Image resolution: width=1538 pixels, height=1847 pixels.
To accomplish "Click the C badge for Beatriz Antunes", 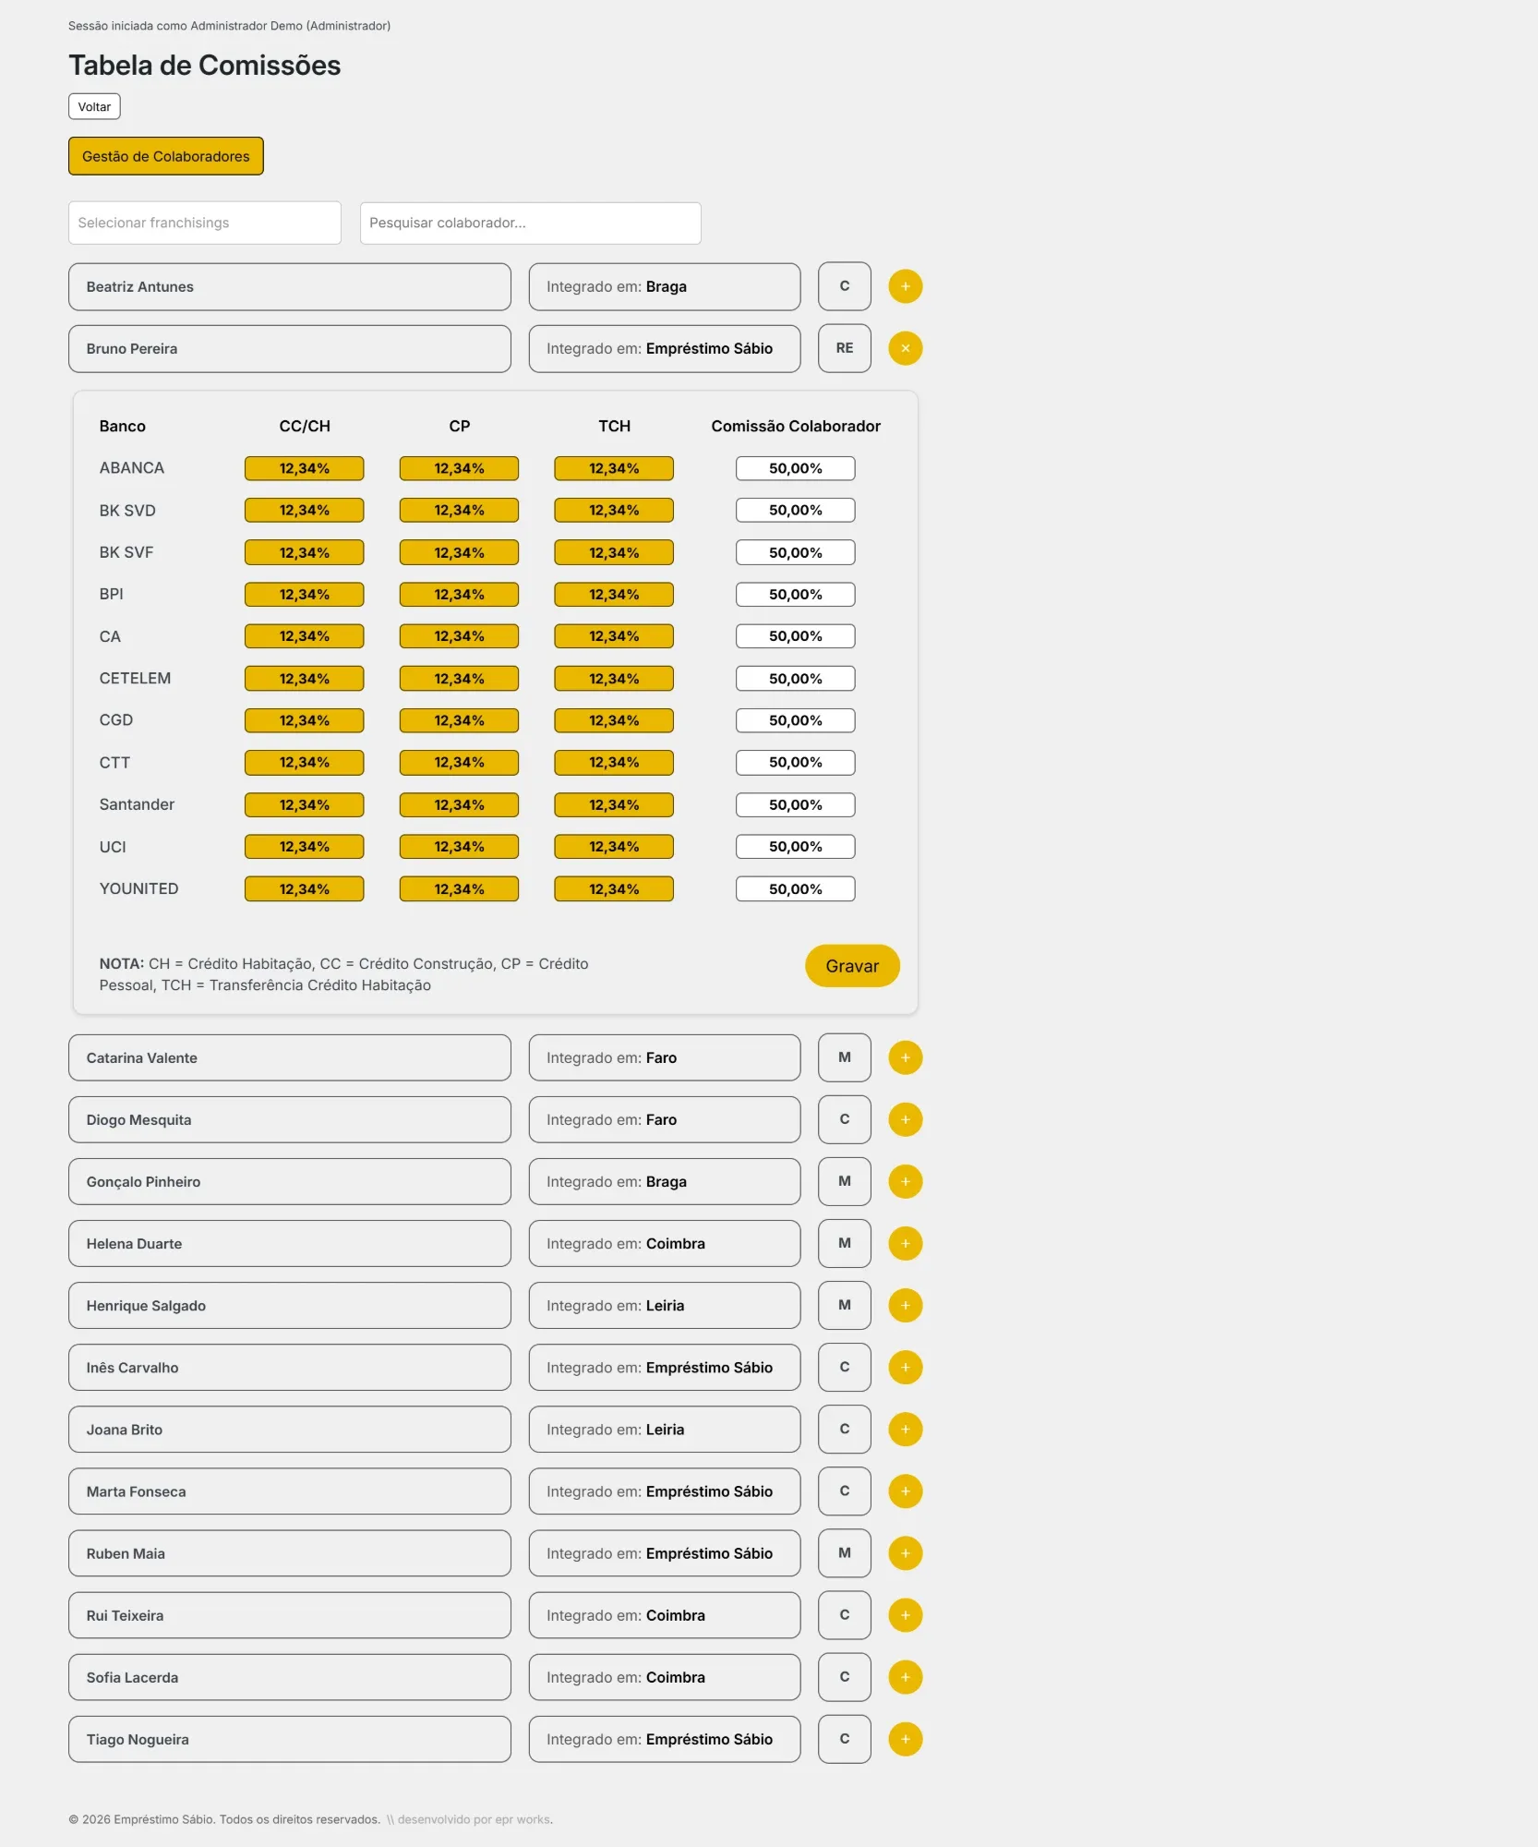I will [844, 286].
